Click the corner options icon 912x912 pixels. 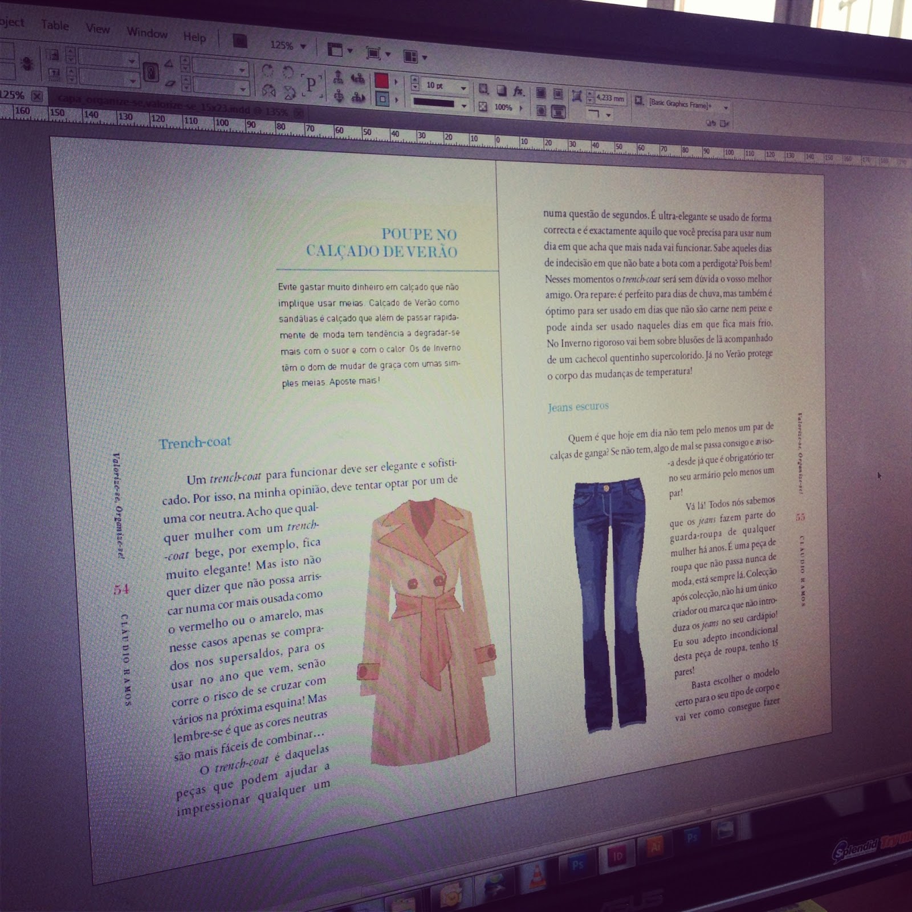(x=576, y=96)
